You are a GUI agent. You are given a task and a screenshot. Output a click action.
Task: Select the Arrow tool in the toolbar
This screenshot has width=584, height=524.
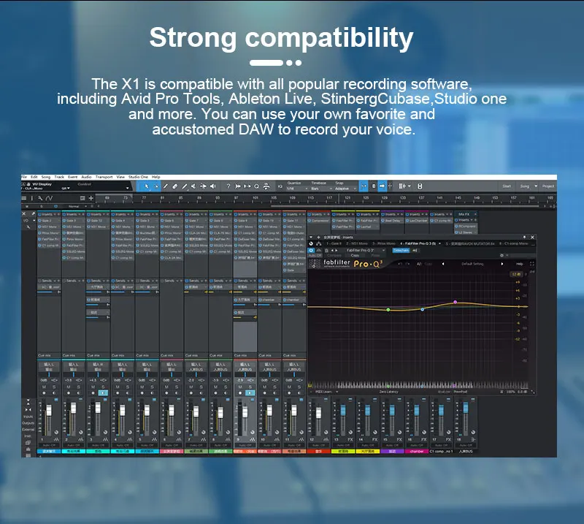pos(147,186)
